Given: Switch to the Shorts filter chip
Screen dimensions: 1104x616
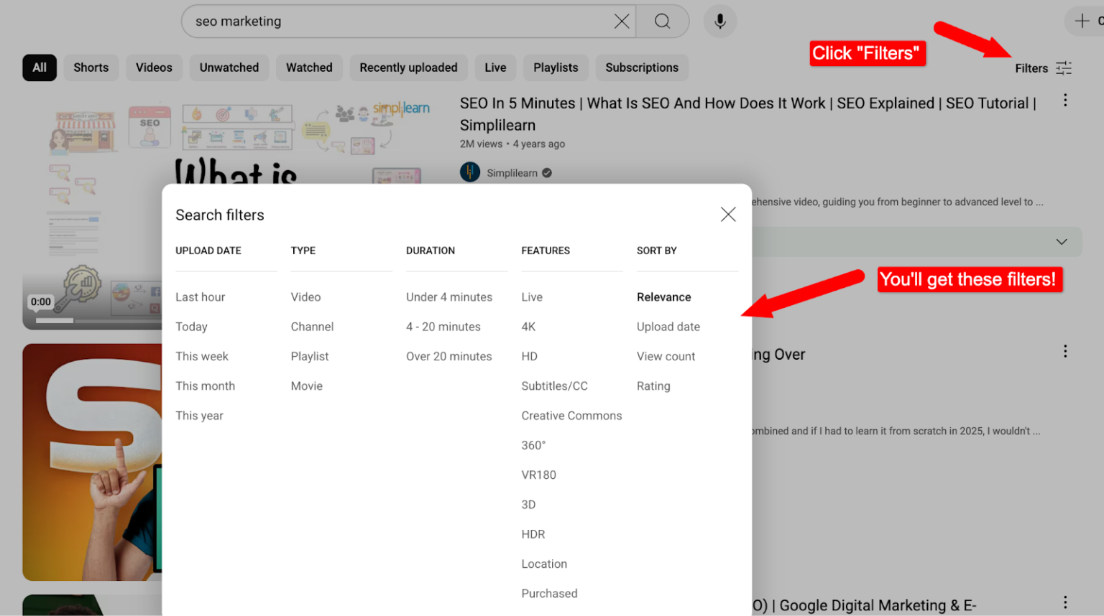Looking at the screenshot, I should point(91,67).
